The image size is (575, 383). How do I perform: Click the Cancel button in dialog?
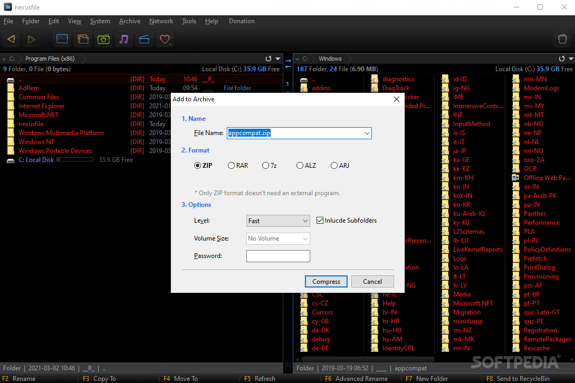[x=372, y=281]
